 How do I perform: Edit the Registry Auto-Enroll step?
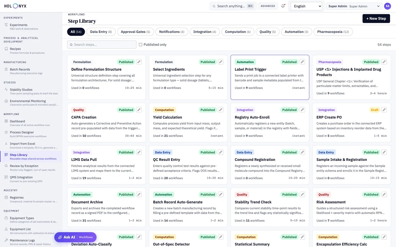[302, 110]
